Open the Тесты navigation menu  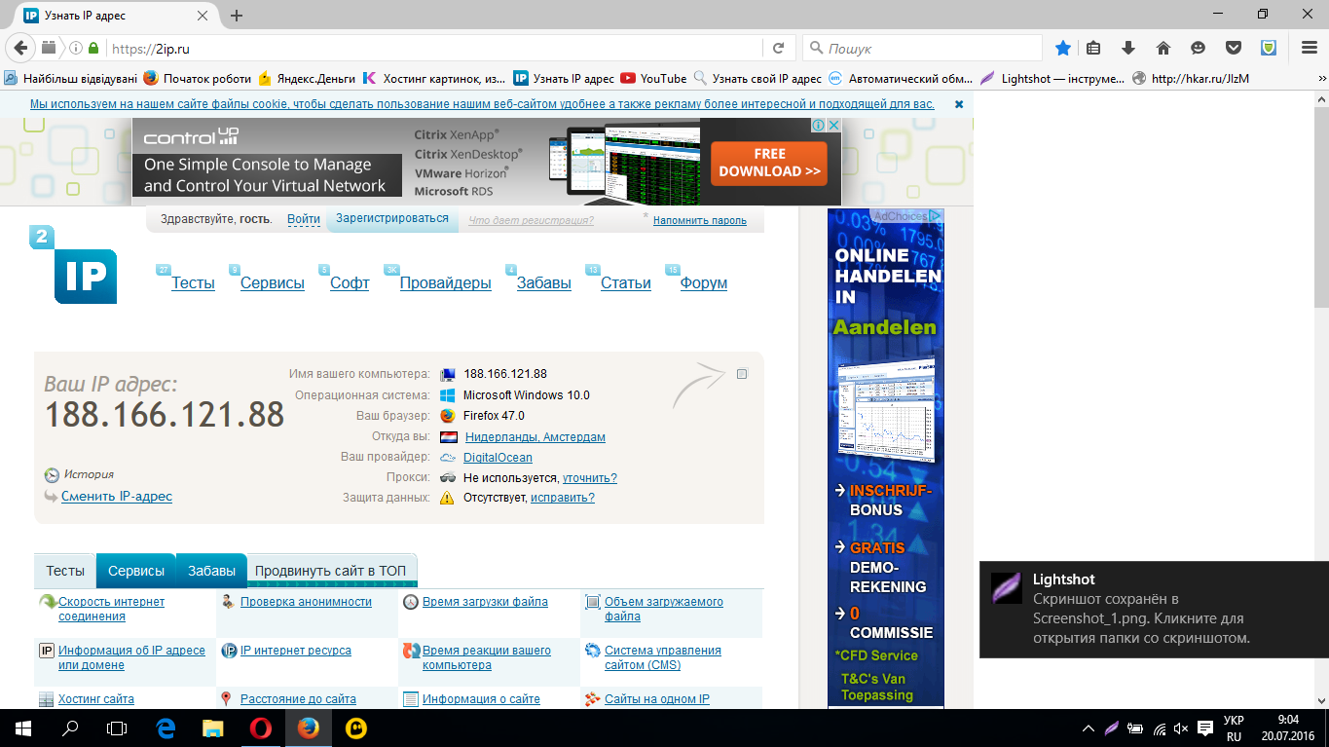pos(193,283)
